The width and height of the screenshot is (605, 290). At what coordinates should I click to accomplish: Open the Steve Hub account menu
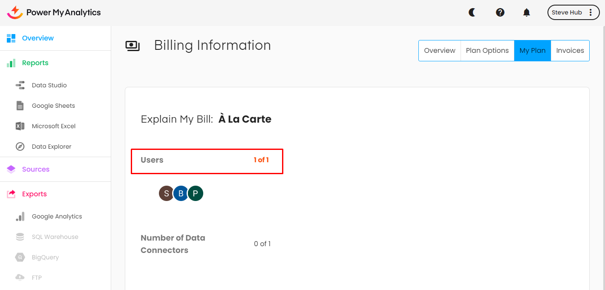click(573, 12)
